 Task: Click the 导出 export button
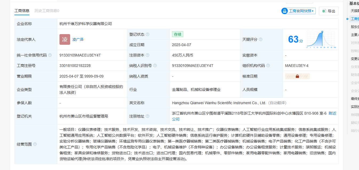[x=329, y=11]
